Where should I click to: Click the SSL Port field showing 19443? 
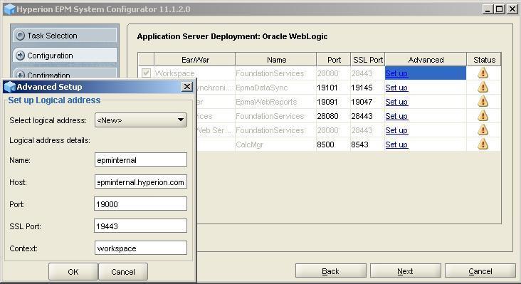pos(141,226)
